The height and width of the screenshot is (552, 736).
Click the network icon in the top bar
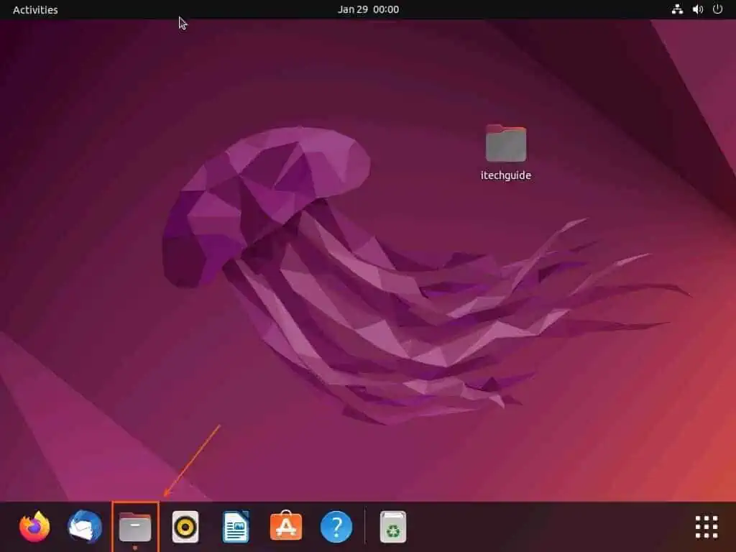pyautogui.click(x=677, y=9)
